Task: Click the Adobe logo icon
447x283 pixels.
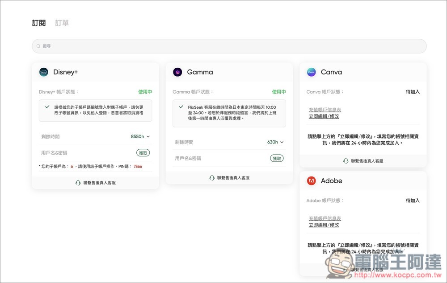Action: [311, 180]
